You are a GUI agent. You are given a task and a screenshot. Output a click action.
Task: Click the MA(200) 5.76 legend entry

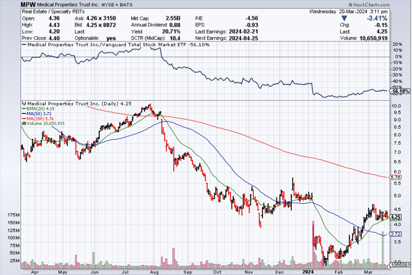pos(38,119)
